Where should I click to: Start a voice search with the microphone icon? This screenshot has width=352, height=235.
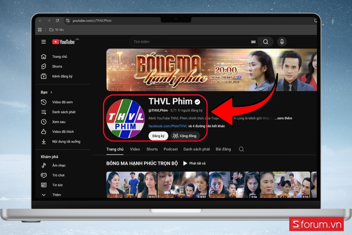click(282, 42)
